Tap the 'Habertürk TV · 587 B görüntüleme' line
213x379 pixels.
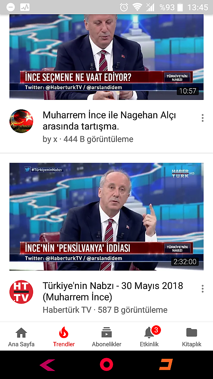click(x=105, y=310)
